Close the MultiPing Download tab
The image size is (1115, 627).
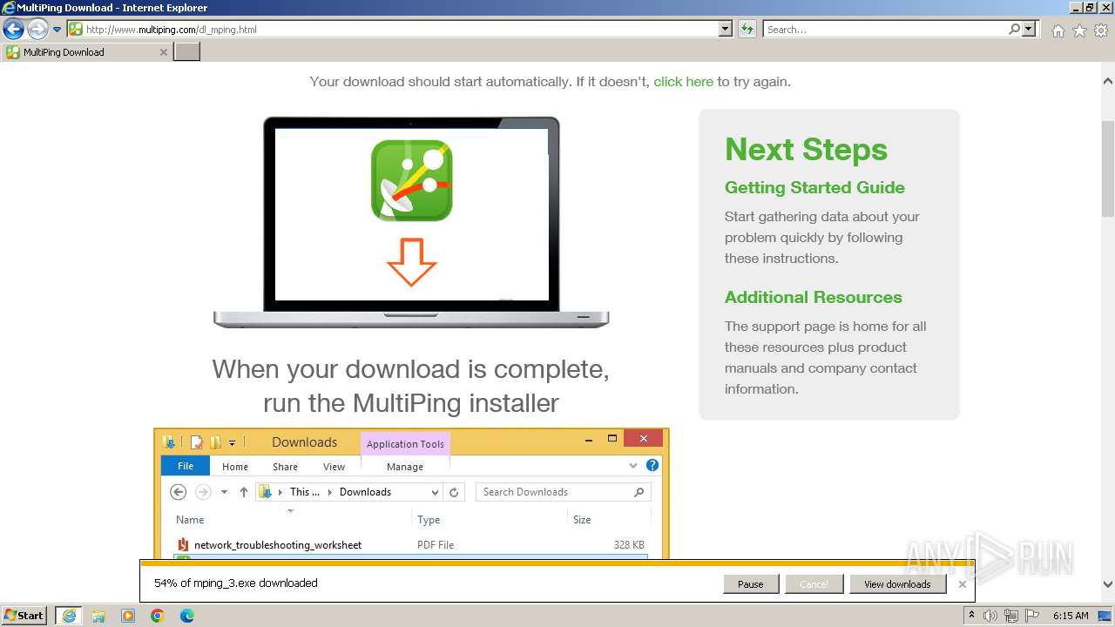(163, 52)
